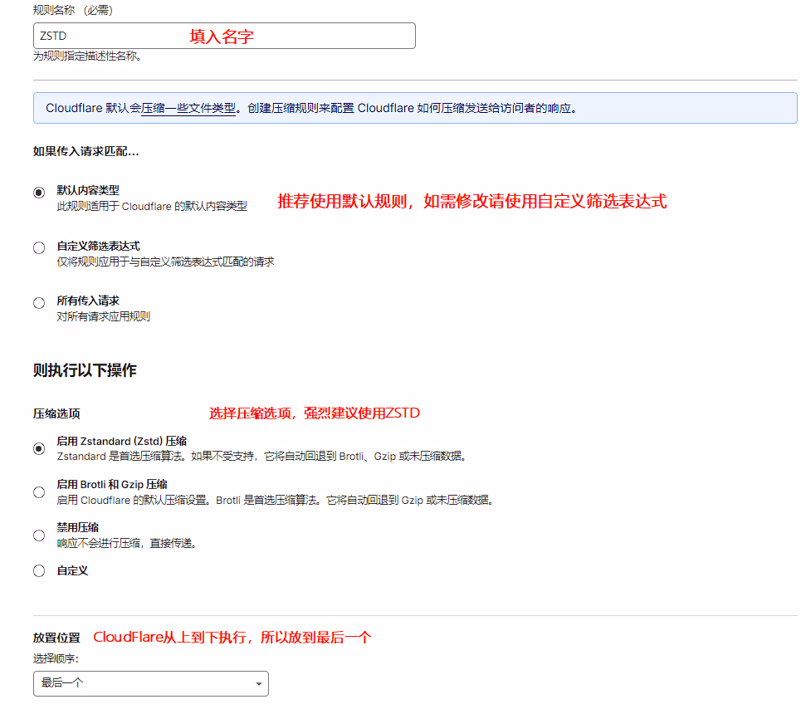Click the 规则名称 input field containing ZSTD

[x=223, y=36]
